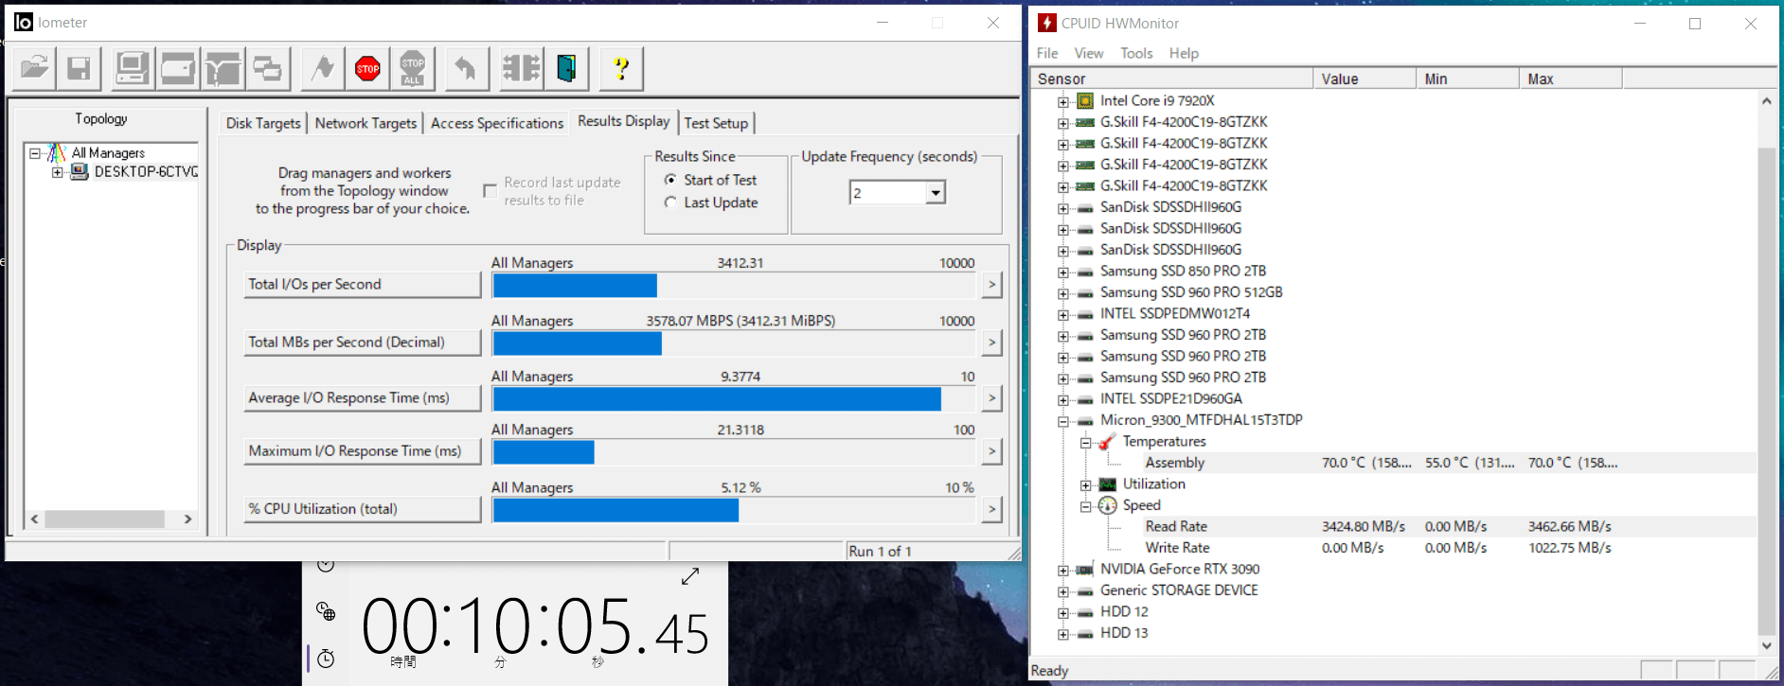Start tests with the green flag icon

(323, 68)
